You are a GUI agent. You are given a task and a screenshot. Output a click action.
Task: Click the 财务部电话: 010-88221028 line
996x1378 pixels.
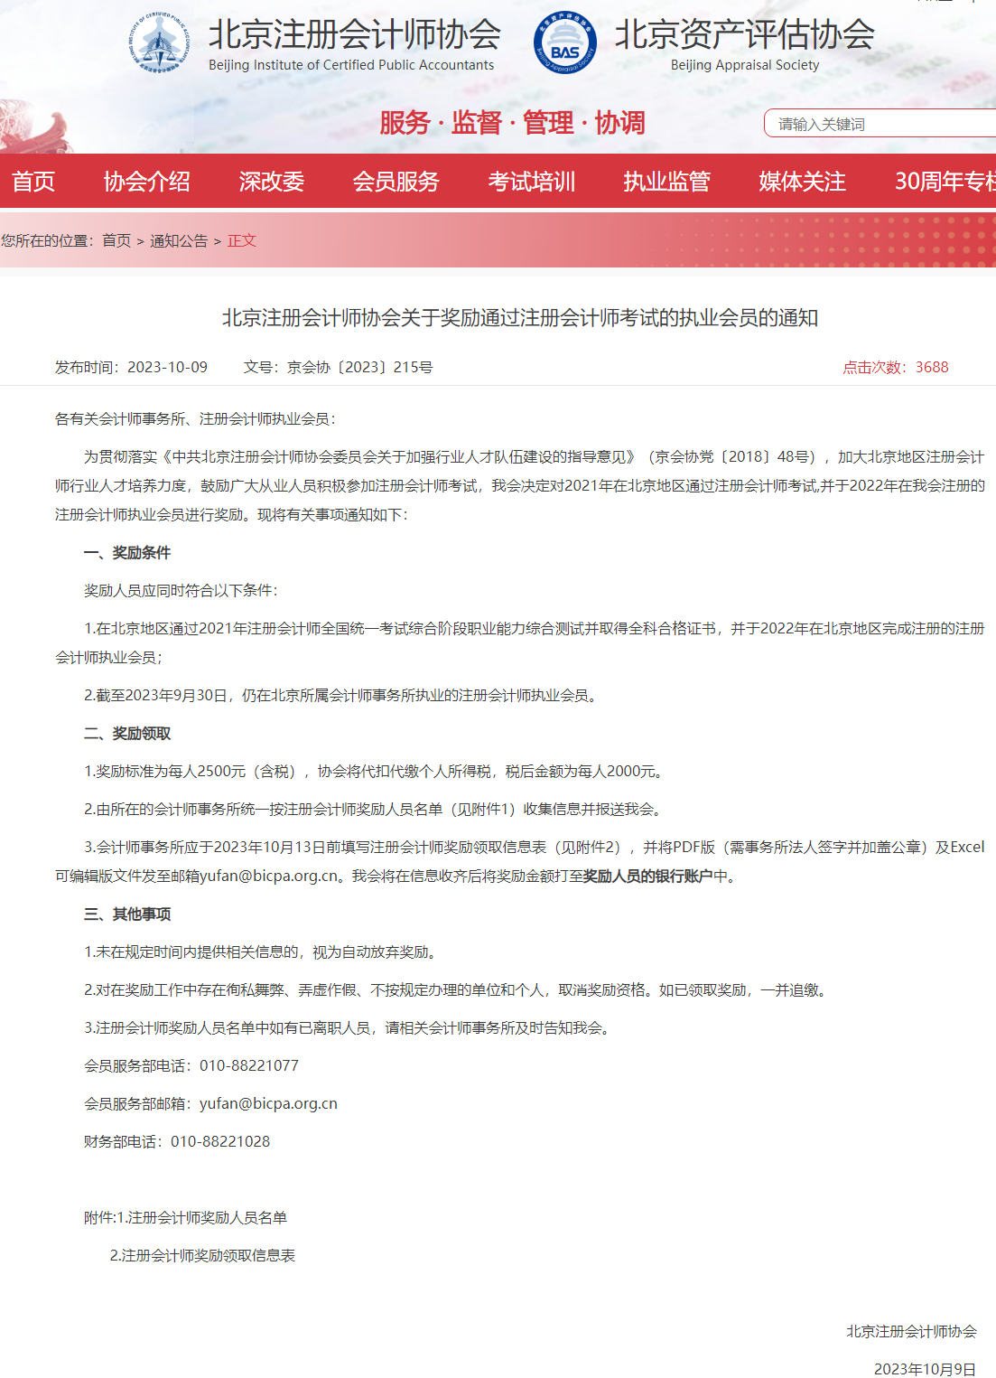[x=177, y=1142]
